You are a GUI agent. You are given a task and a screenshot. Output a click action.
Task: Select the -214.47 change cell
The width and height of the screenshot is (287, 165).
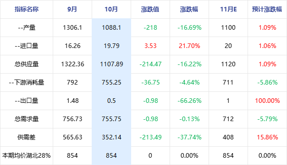click(x=150, y=64)
